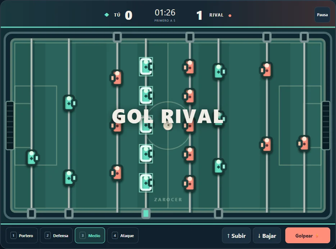Click the rival score number 1

coord(200,15)
